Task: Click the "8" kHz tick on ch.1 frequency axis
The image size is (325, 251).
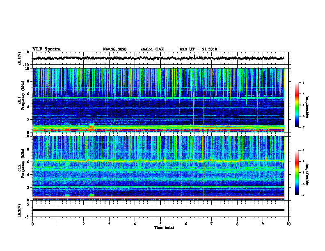Action: 28,81
